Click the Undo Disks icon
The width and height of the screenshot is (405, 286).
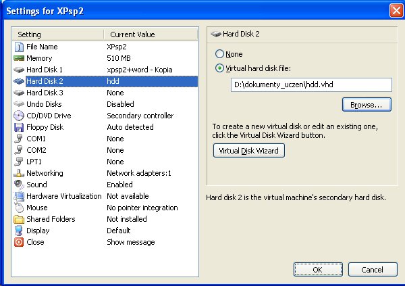pos(19,104)
